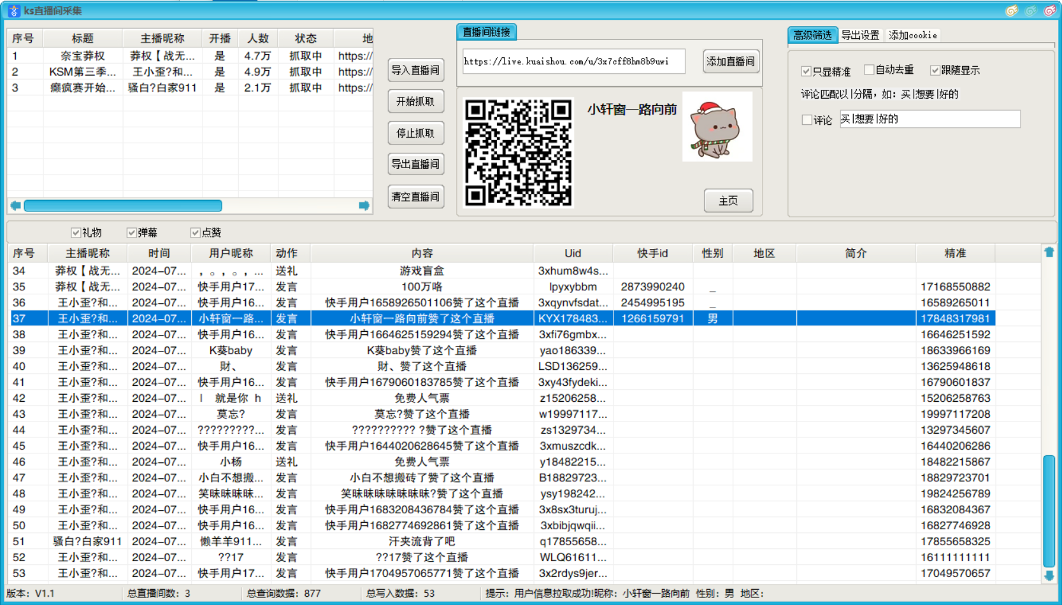This screenshot has height=605, width=1062.
Task: Click the cat avatar picture
Action: 717,127
